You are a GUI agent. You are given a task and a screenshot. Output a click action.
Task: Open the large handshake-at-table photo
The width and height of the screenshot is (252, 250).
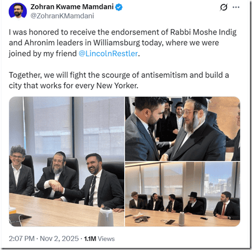[x=67, y=162]
